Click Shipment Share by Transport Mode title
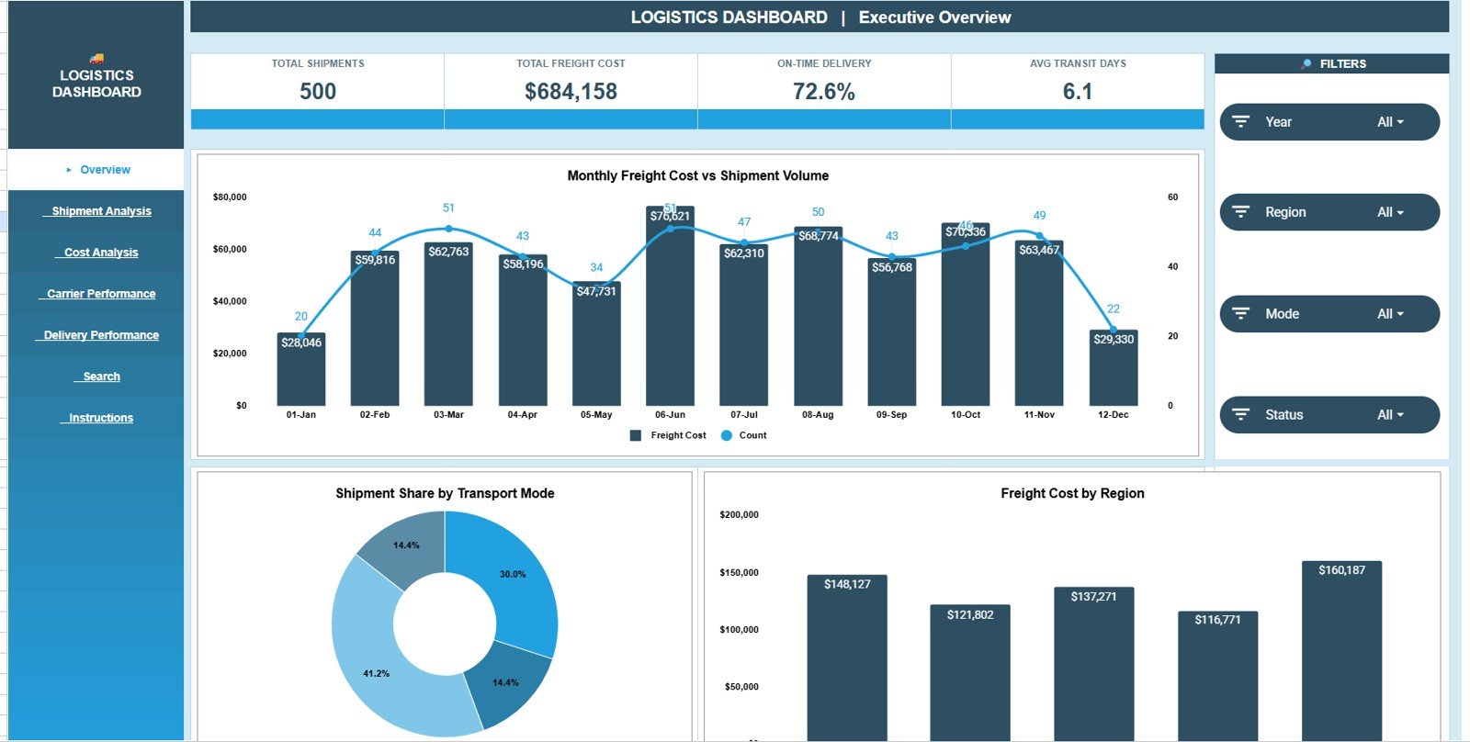Image resolution: width=1470 pixels, height=742 pixels. [x=445, y=493]
